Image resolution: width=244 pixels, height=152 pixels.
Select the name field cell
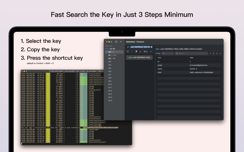(160, 69)
